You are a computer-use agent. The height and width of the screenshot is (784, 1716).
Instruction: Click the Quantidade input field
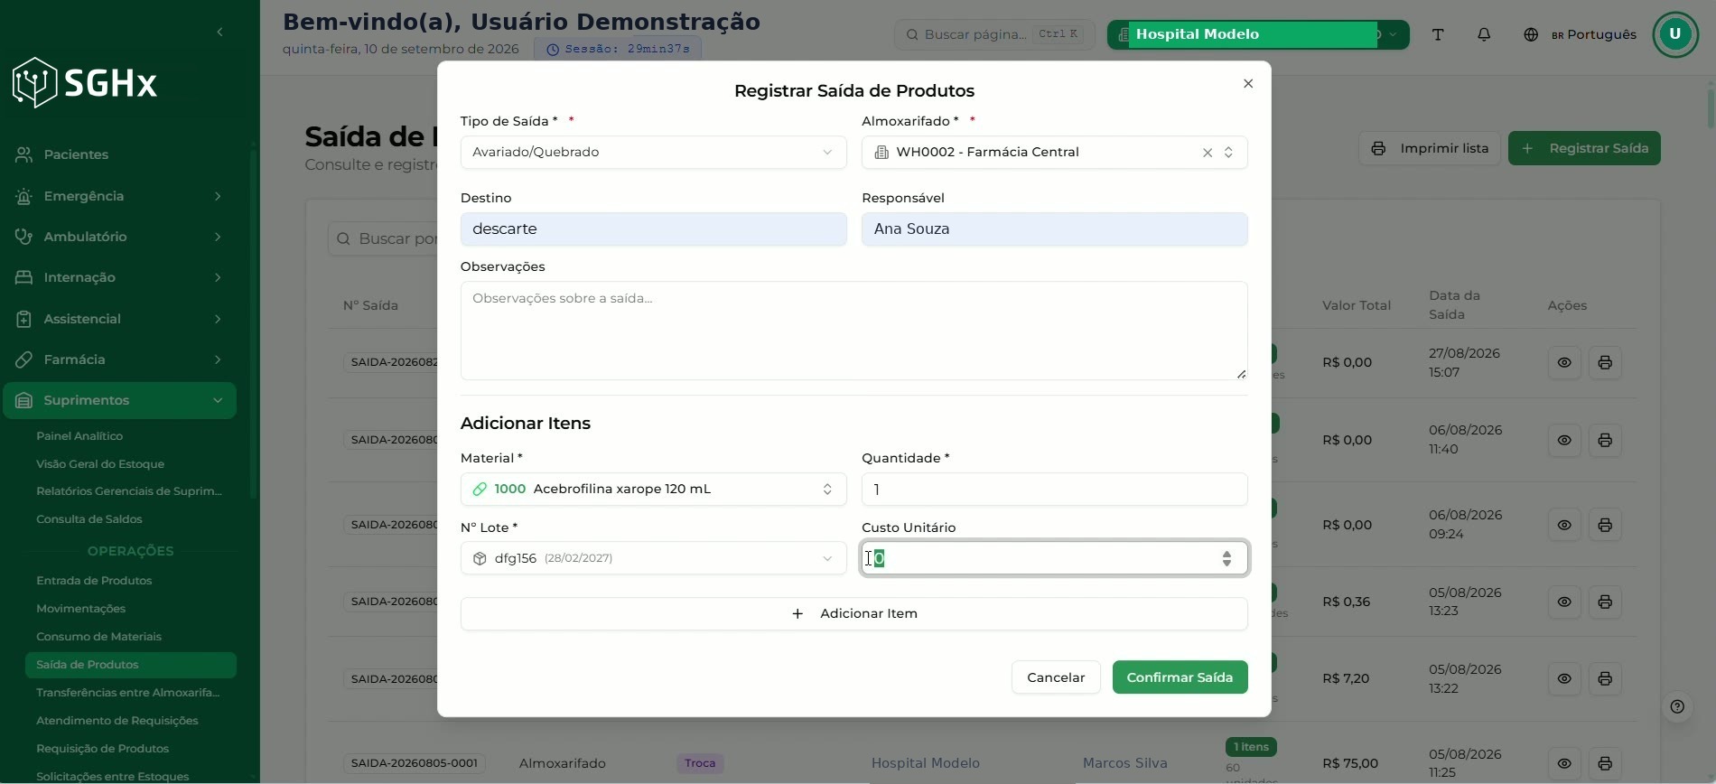tap(1054, 489)
